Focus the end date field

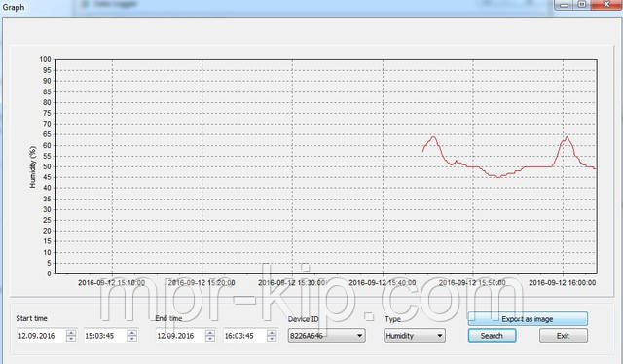click(180, 336)
